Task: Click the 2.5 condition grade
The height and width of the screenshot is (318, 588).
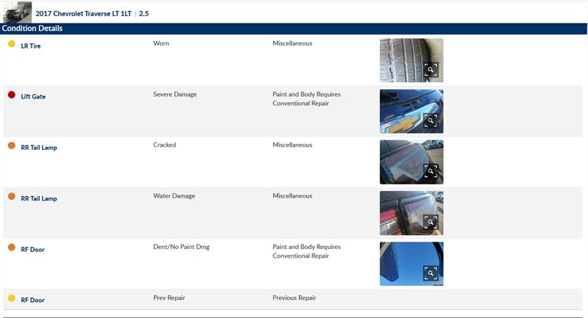Action: coord(144,13)
